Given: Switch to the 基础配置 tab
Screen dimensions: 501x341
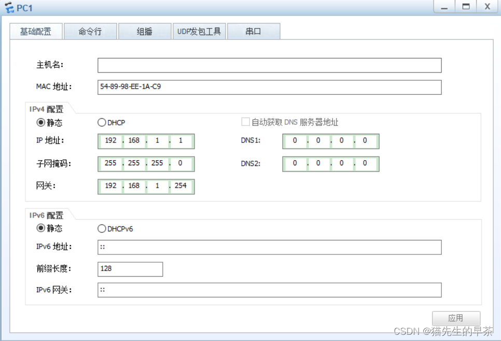Looking at the screenshot, I should [x=36, y=31].
